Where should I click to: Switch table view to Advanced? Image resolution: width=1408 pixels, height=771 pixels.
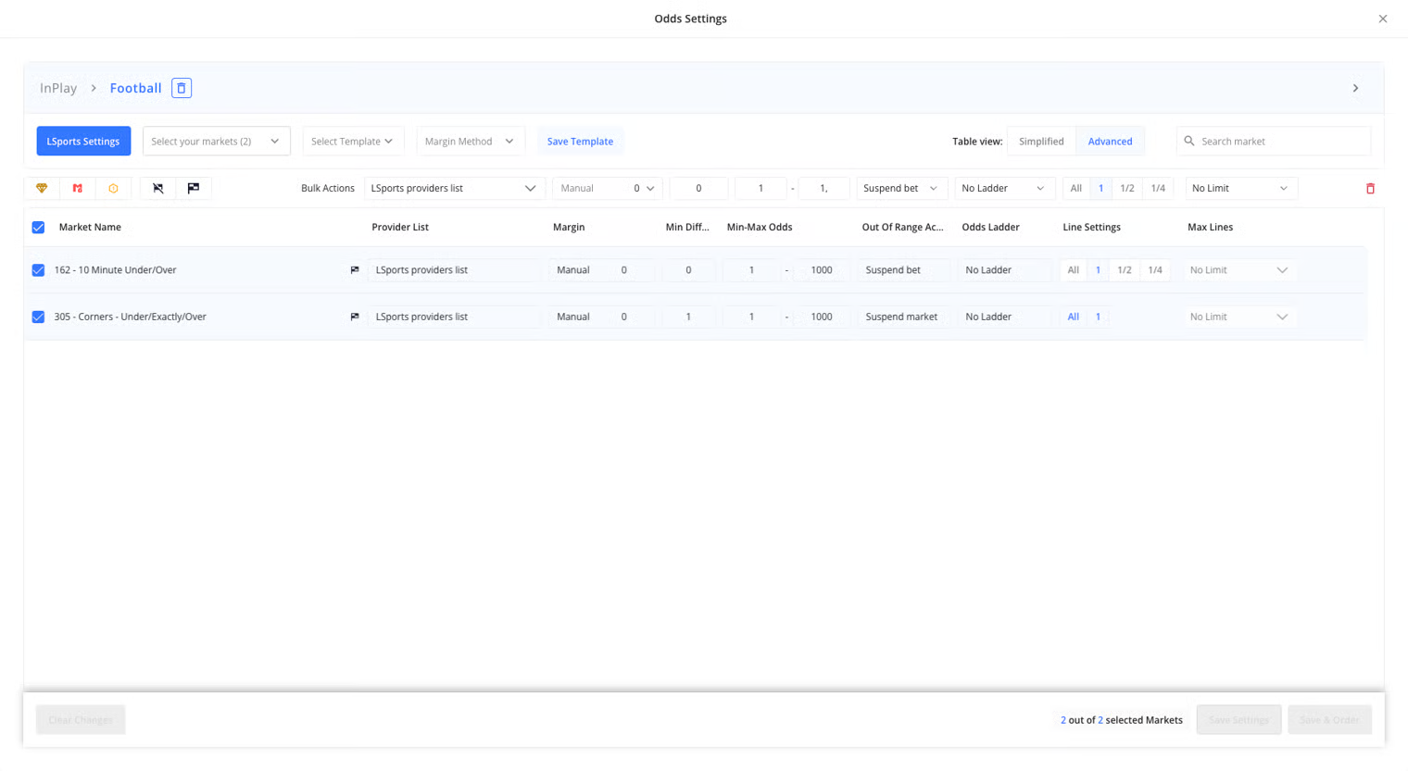1110,142
